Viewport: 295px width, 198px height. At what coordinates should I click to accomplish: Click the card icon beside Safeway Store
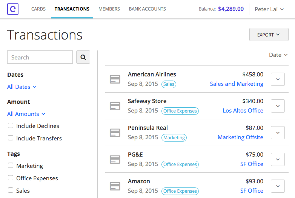pos(115,106)
